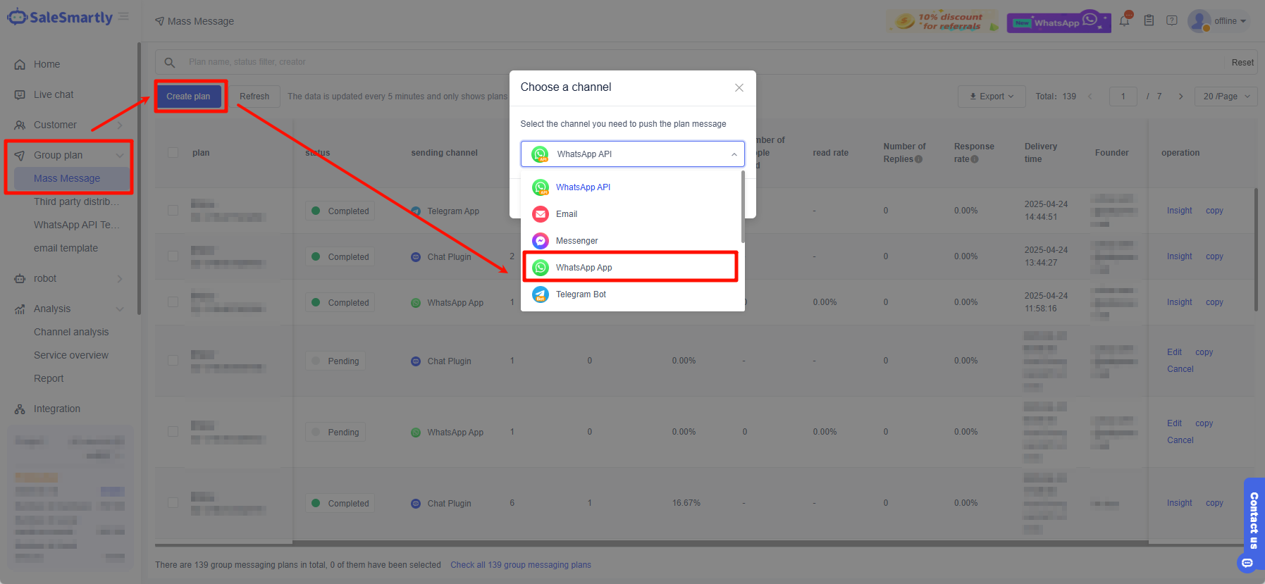This screenshot has width=1265, height=584.
Task: Click the notification bell icon
Action: tap(1125, 20)
